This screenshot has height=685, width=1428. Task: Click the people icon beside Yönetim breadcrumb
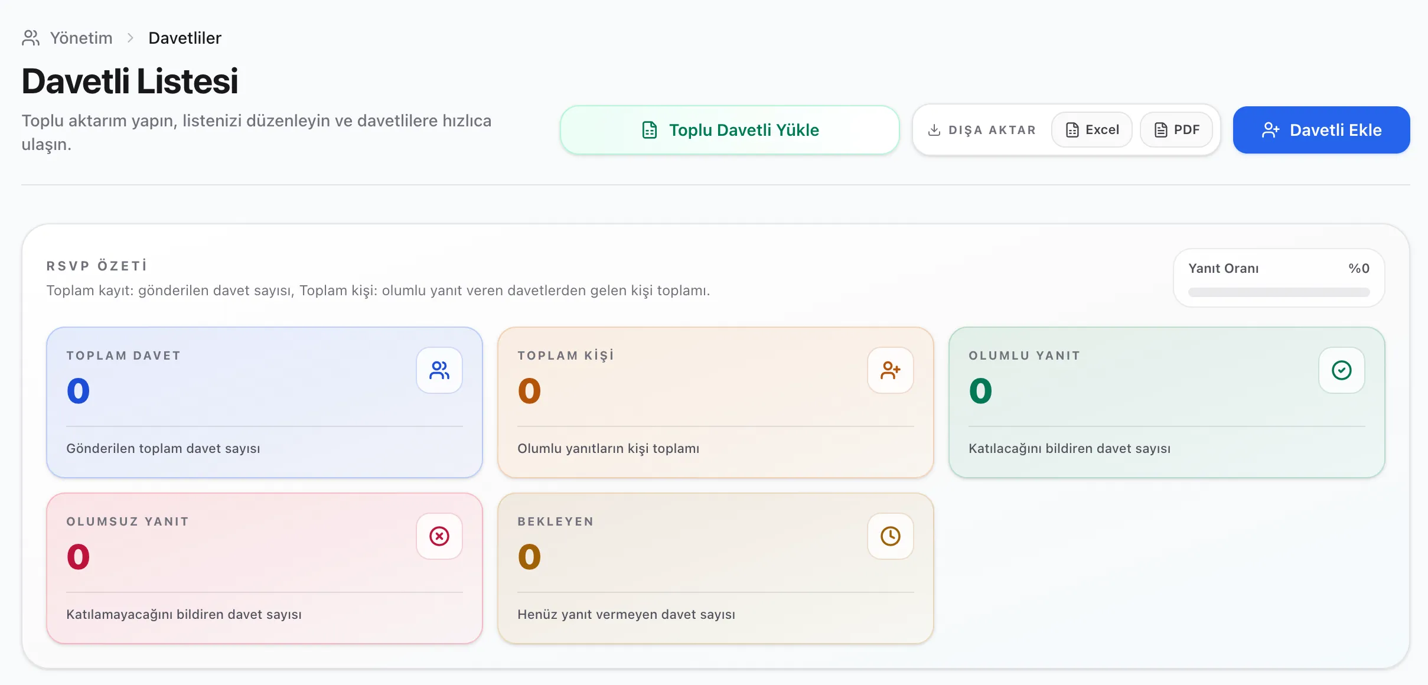point(31,38)
